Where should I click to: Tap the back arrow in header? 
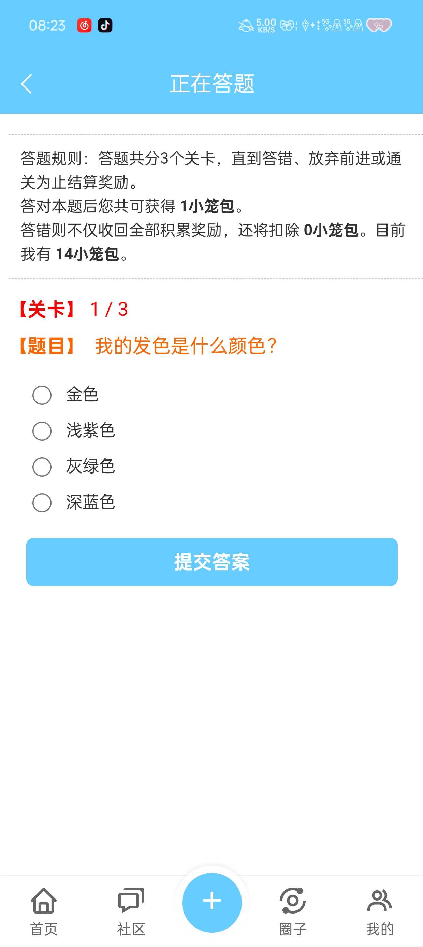[27, 84]
